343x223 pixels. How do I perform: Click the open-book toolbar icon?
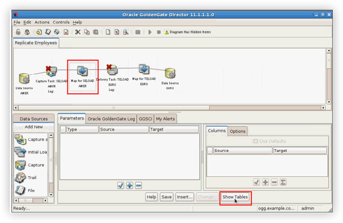pos(48,32)
